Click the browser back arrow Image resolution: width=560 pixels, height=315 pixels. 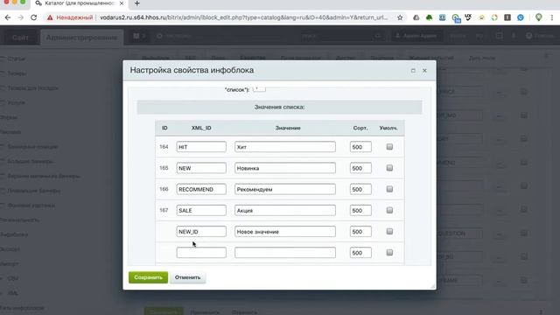tap(8, 17)
